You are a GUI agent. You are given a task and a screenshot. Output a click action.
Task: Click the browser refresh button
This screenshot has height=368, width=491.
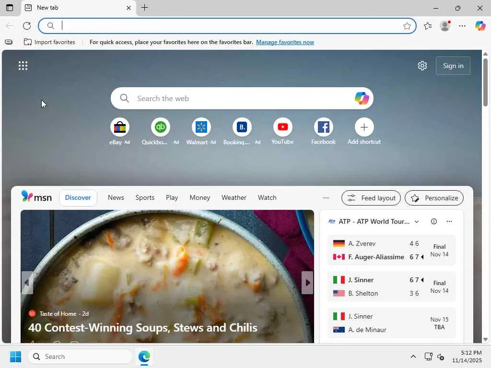pyautogui.click(x=27, y=26)
